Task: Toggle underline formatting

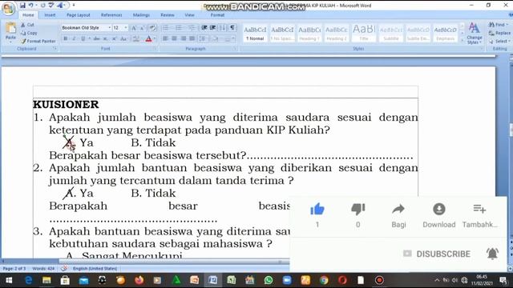Action: point(83,39)
